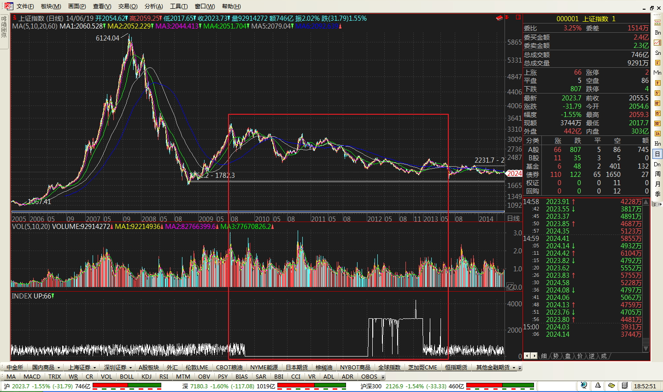Click the time-share chart icon at sidebar top
Image resolution: width=663 pixels, height=392 pixels.
(657, 23)
